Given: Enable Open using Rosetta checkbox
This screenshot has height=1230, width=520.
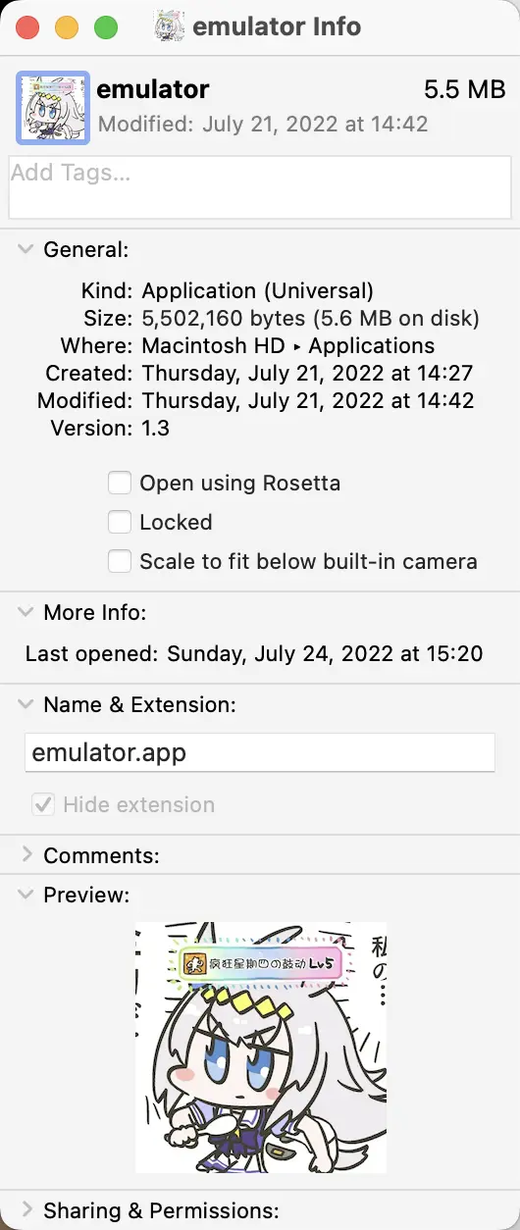Looking at the screenshot, I should tap(120, 483).
